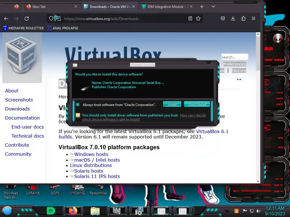Open Community in the sidebar
Image resolution: width=290 pixels, height=217 pixels.
pos(18,154)
